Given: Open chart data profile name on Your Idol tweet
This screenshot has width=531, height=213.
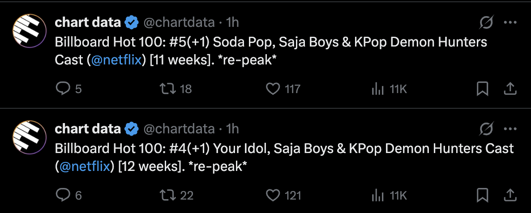Looking at the screenshot, I should pos(88,129).
